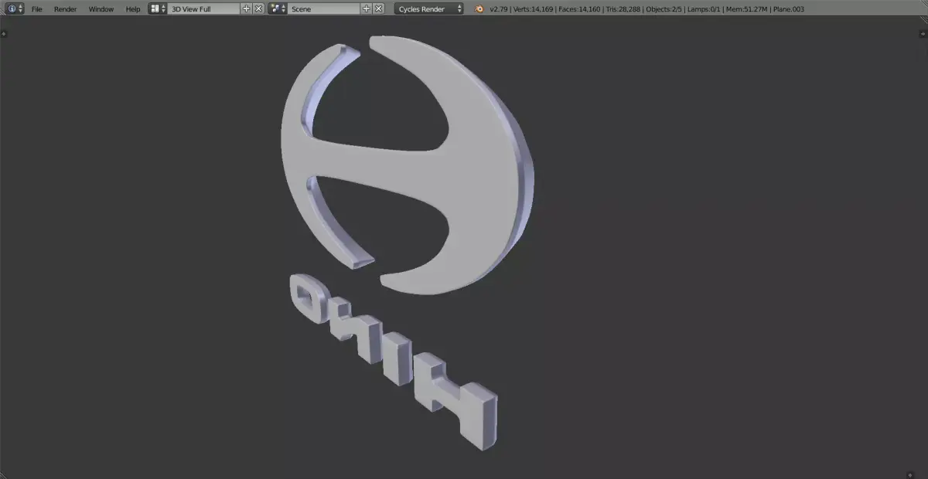This screenshot has height=479, width=928.
Task: Open the Render menu
Action: [x=65, y=8]
